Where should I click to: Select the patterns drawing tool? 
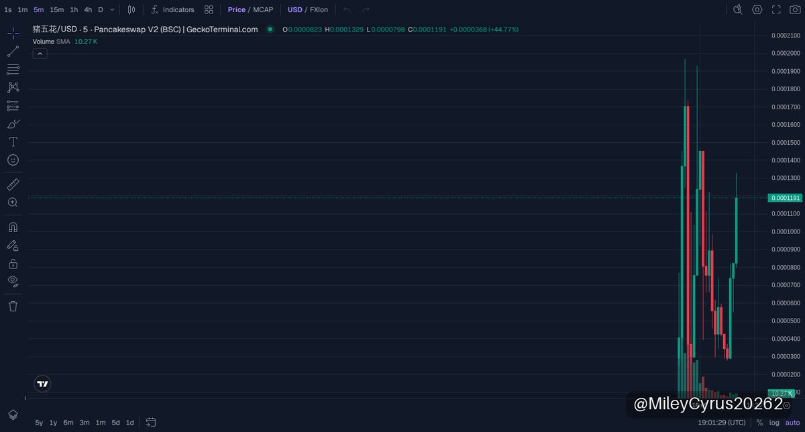click(13, 87)
